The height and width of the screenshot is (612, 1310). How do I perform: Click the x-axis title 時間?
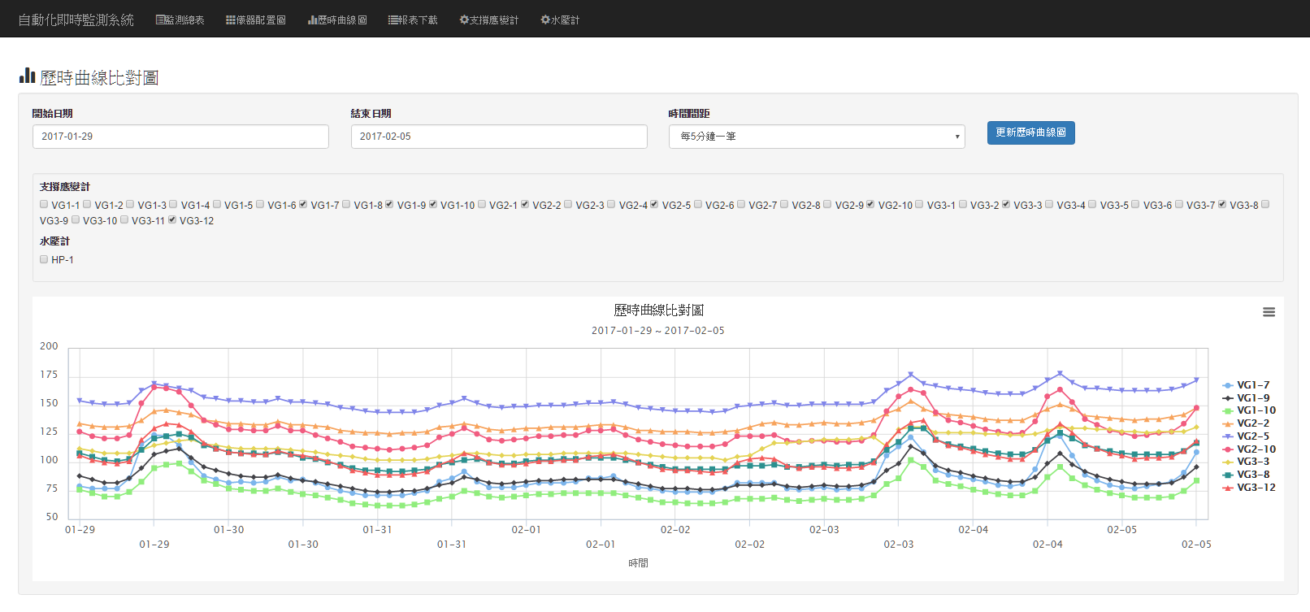coord(639,563)
